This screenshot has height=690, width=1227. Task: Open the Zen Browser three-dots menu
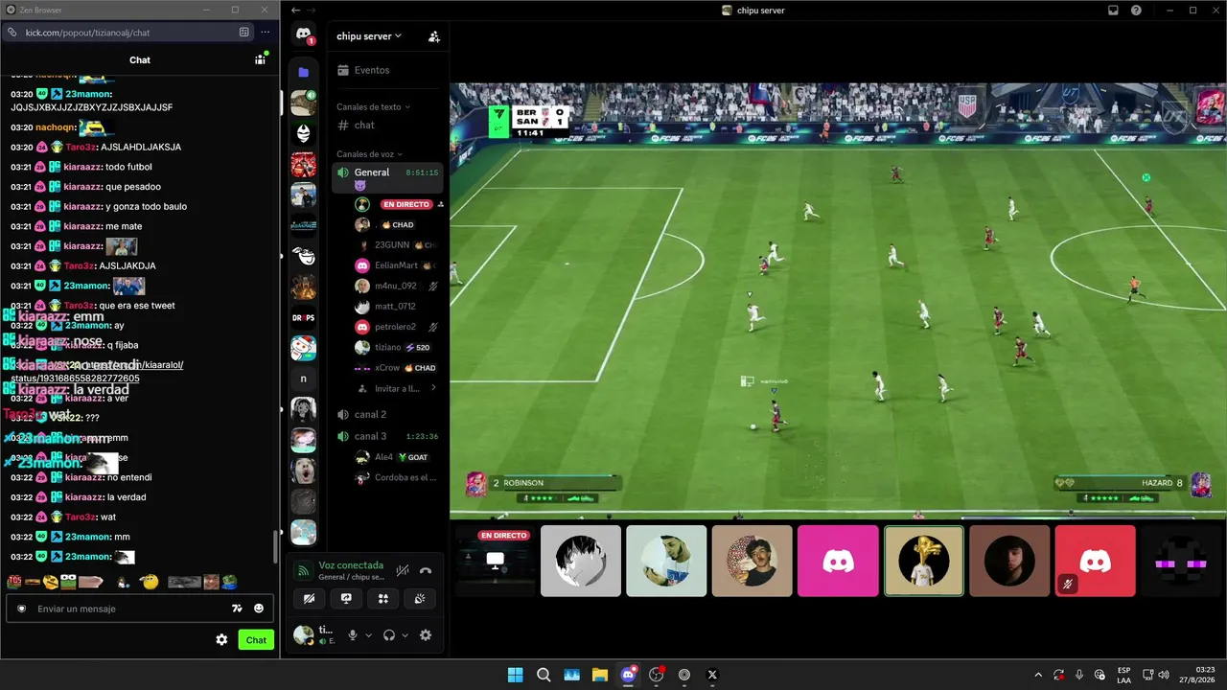pyautogui.click(x=266, y=33)
